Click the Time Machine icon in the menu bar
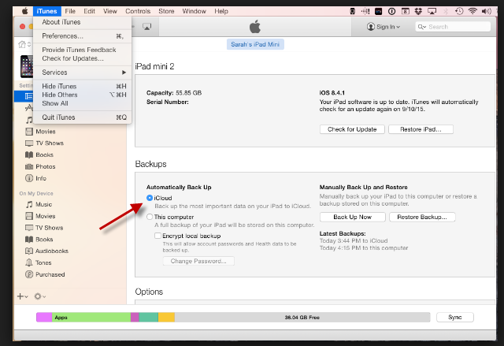 pos(459,11)
